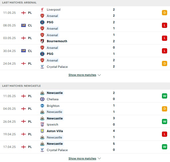
Task: Click the green W badge for Newcastle vs Chelsea
Action: [165, 96]
